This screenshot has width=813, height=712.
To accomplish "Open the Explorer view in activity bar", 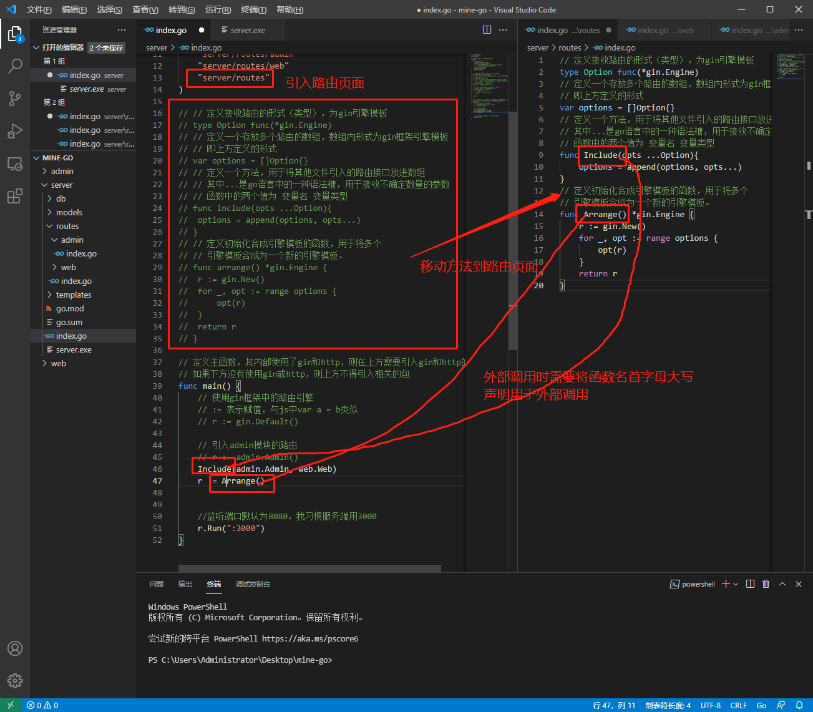I will pos(15,34).
